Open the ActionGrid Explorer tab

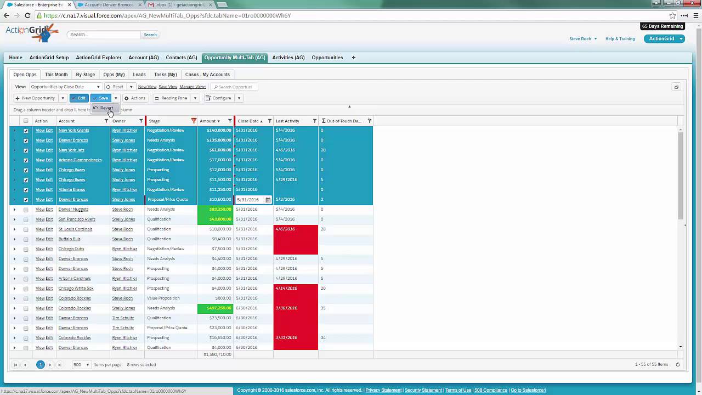click(x=99, y=58)
